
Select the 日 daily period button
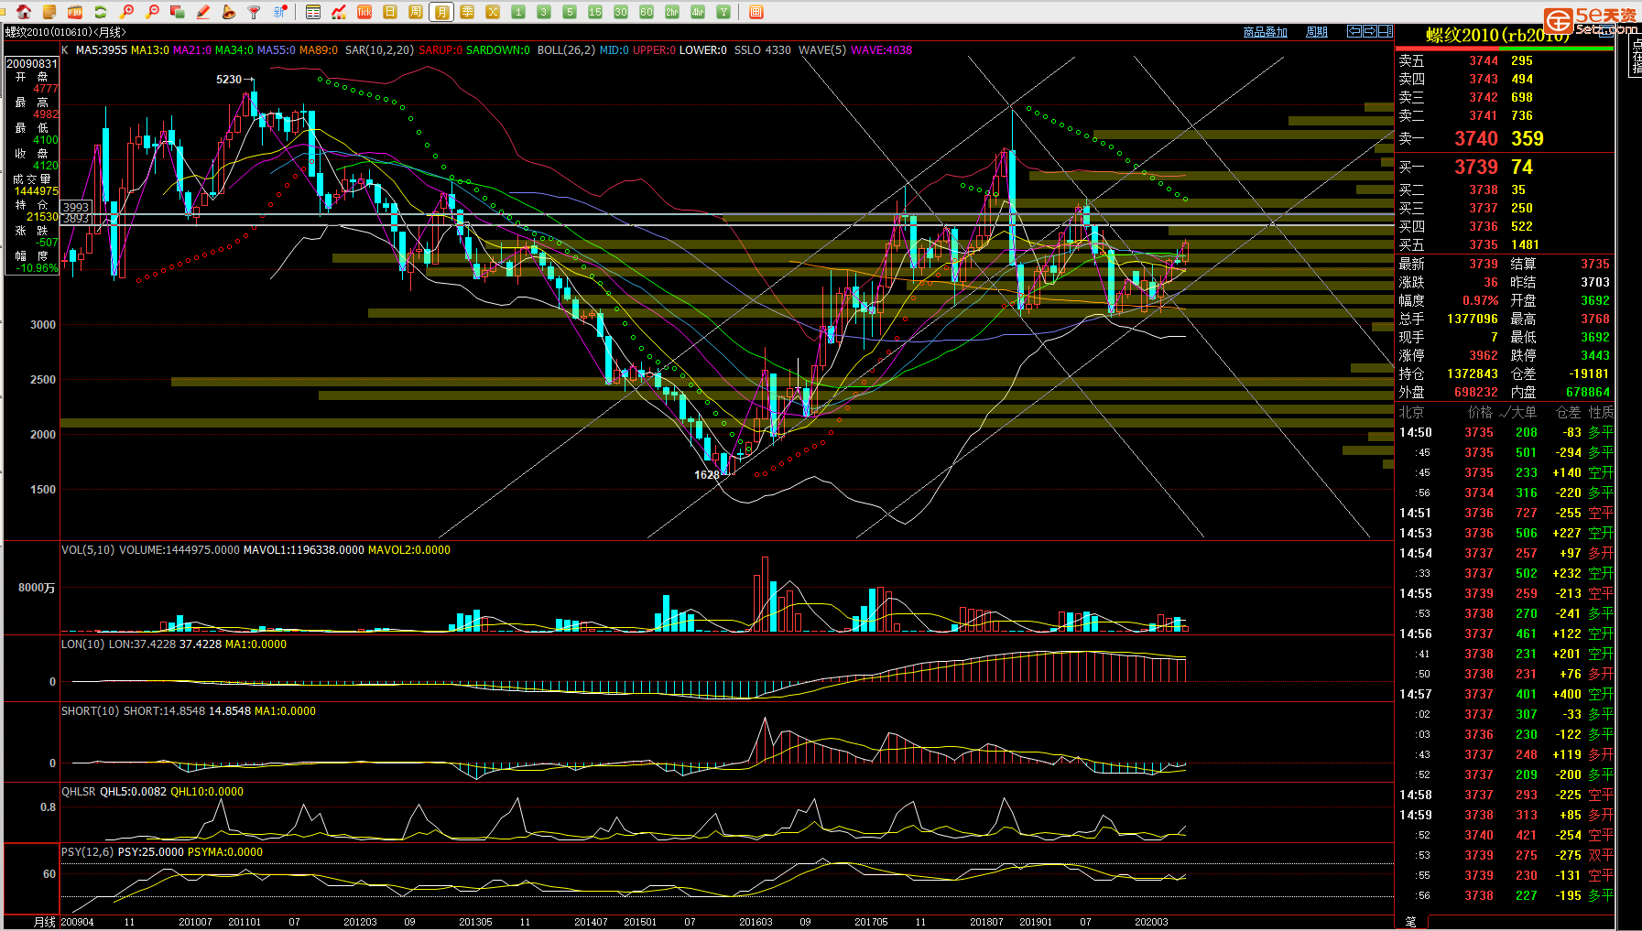(390, 12)
